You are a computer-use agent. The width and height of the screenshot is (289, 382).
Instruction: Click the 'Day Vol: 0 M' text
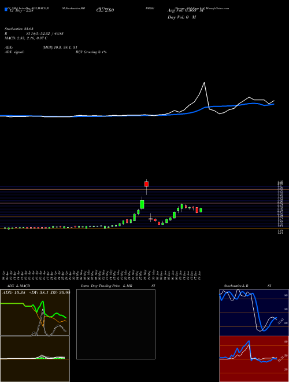pos(181,17)
